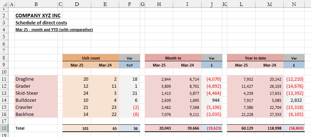Select column I header

[x=187, y=5]
